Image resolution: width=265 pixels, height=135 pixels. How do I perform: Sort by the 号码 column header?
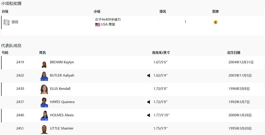[5, 53]
